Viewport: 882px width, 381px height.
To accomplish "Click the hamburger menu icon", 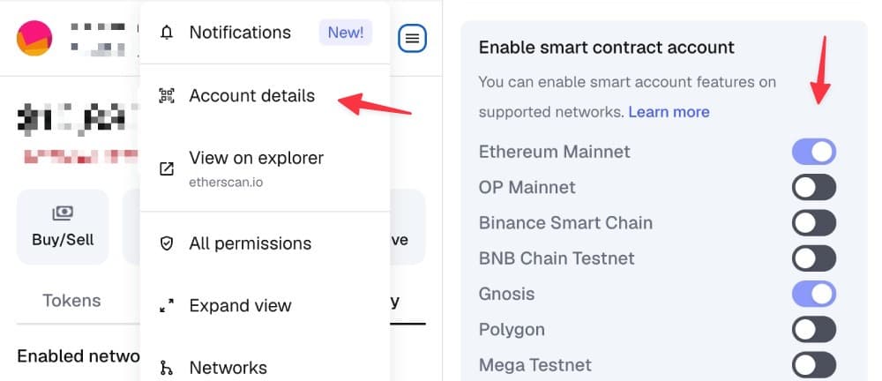I will (x=413, y=37).
